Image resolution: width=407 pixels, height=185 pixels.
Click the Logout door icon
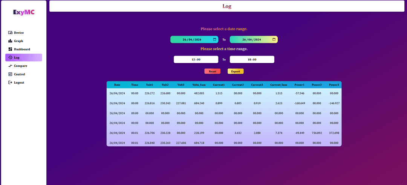(x=10, y=83)
